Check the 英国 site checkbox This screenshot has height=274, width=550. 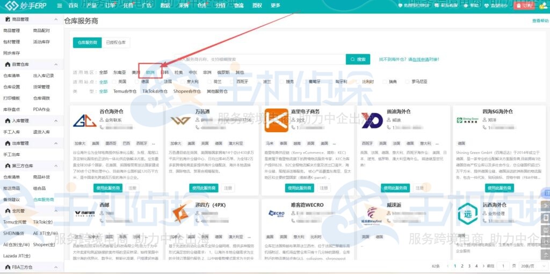point(114,82)
